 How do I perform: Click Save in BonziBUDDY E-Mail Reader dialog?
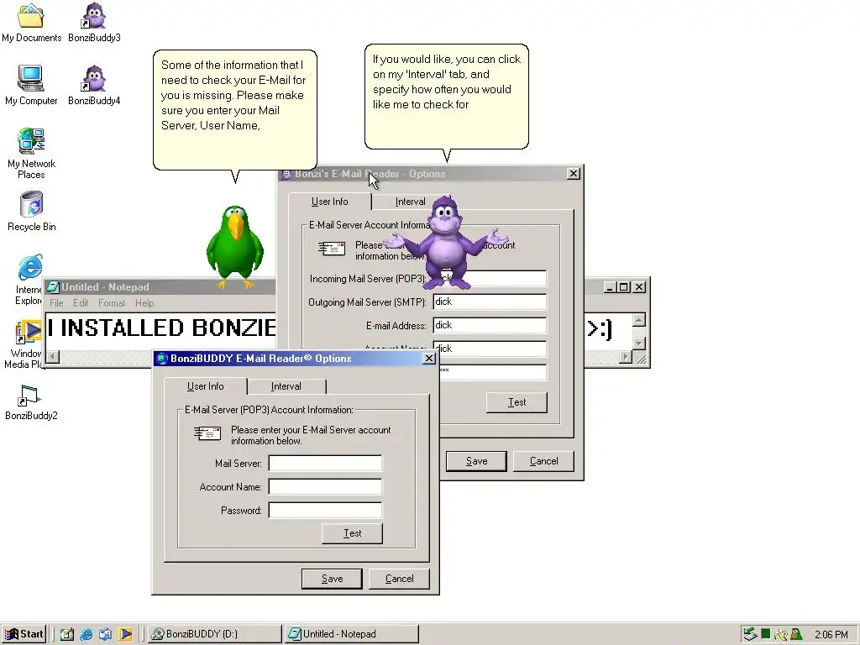332,579
